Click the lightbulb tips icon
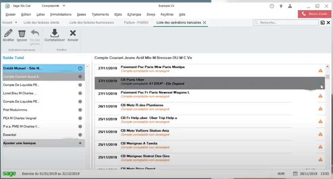 pos(281,6)
